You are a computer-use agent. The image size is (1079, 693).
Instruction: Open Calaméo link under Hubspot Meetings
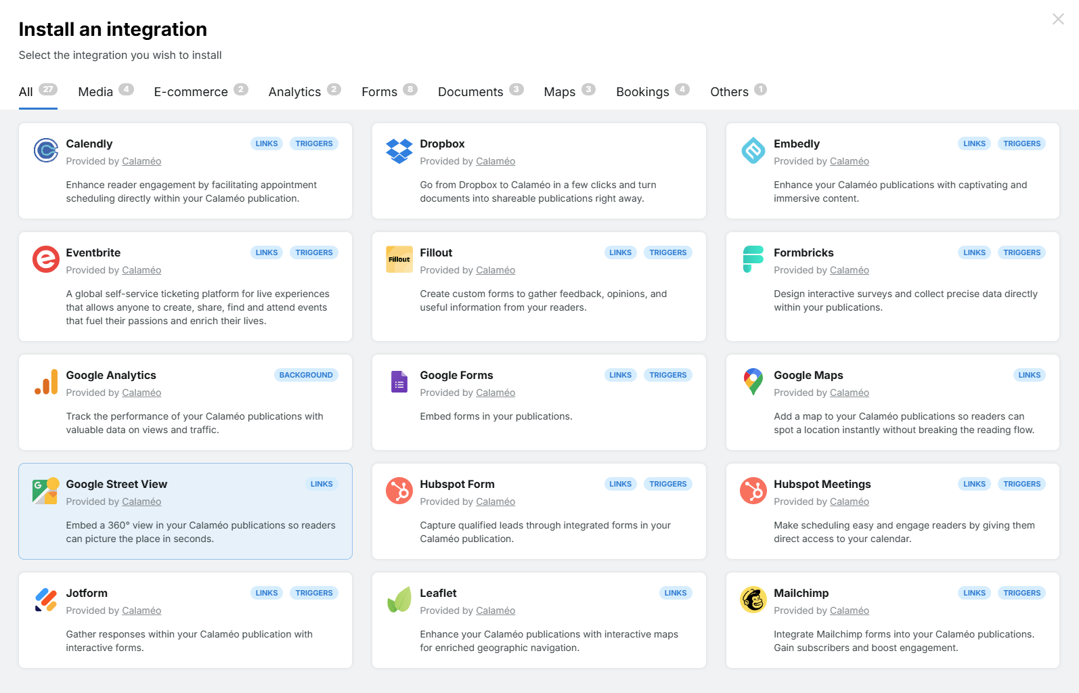click(x=850, y=501)
